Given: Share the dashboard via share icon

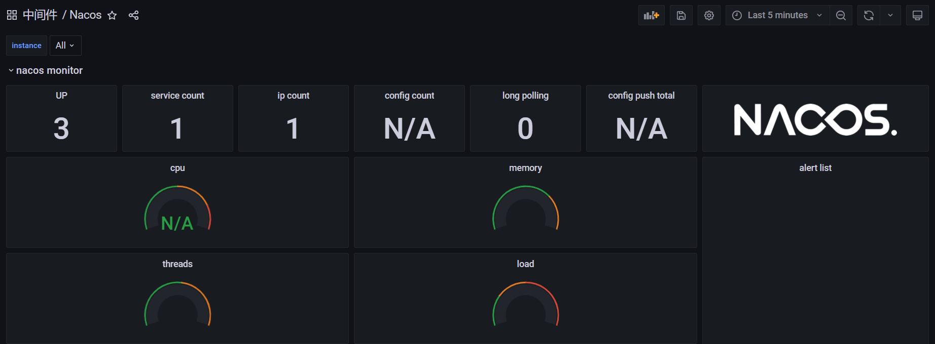Looking at the screenshot, I should 133,15.
